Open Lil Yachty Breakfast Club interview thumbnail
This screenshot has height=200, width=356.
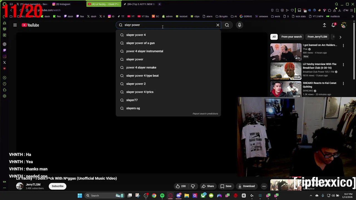[286, 71]
